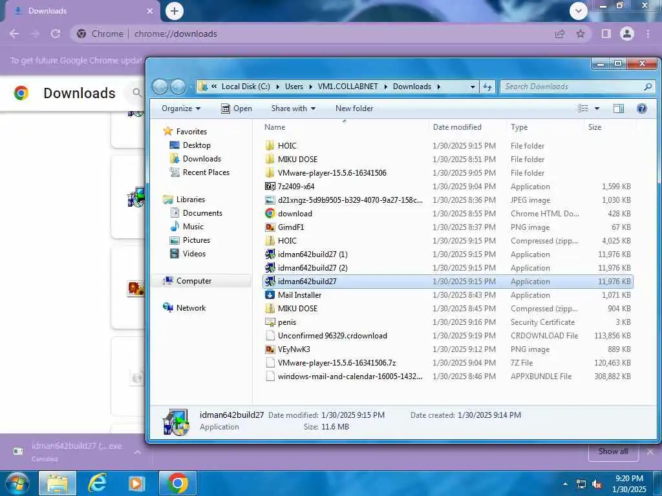Screen dimensions: 662x496
Task: Open the Music library
Action: pos(187,227)
